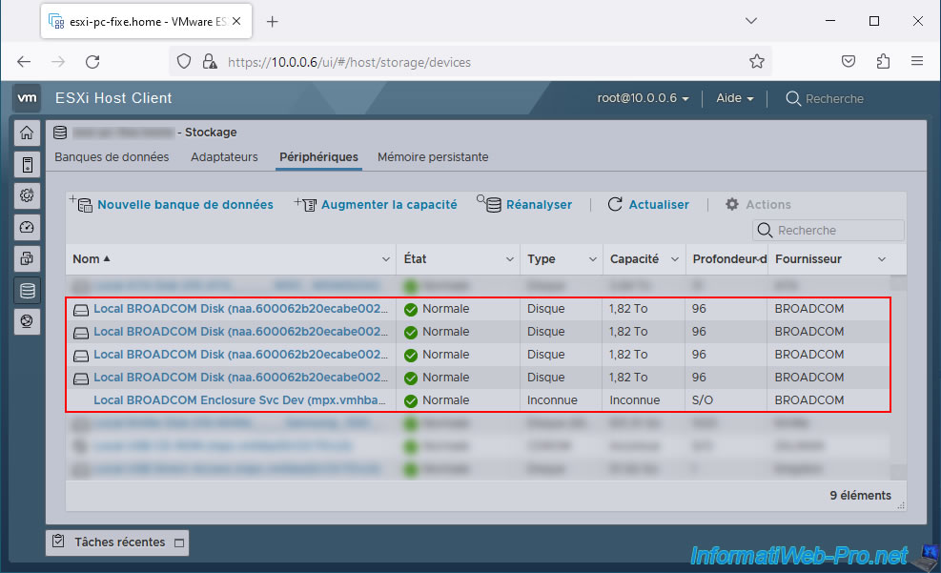Expand the Capacité column options chevron

tap(675, 259)
